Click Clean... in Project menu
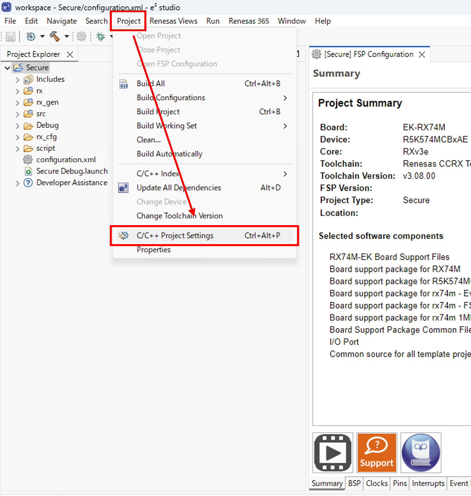 [x=205, y=140]
